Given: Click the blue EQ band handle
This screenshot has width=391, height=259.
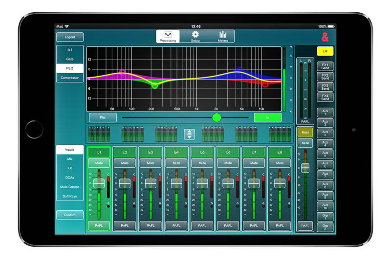Looking at the screenshot, I should tap(239, 70).
